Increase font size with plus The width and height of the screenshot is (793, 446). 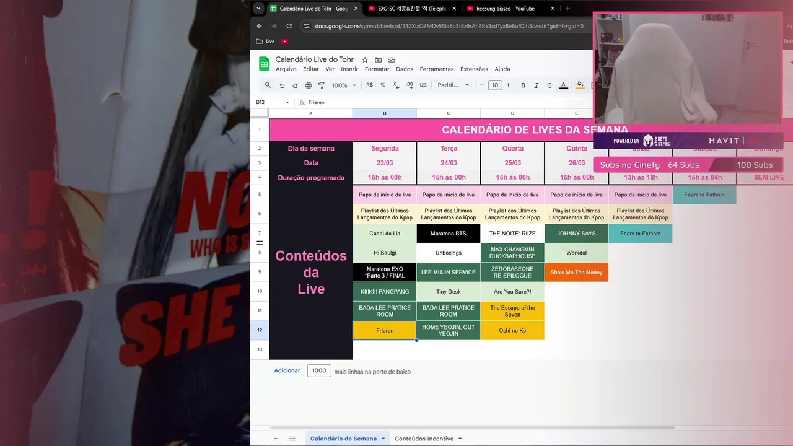pos(509,85)
